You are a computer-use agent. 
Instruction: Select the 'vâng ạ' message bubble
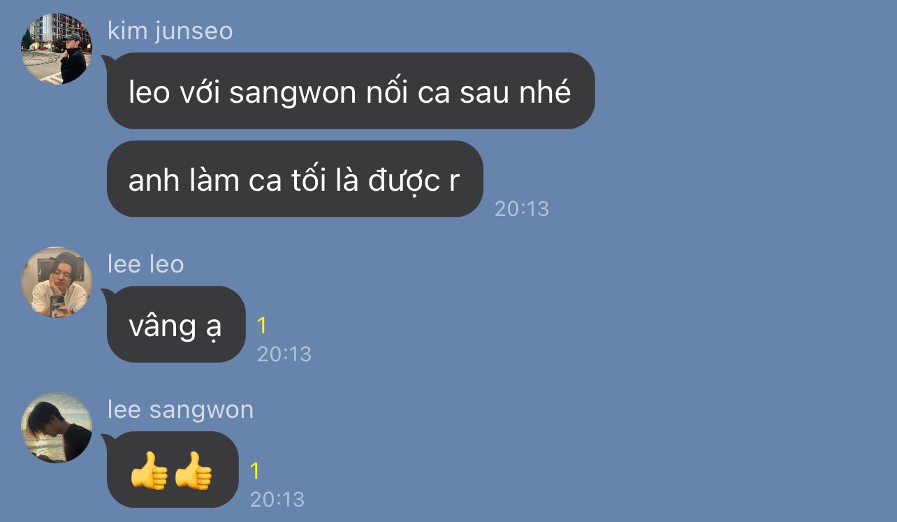[x=175, y=324]
